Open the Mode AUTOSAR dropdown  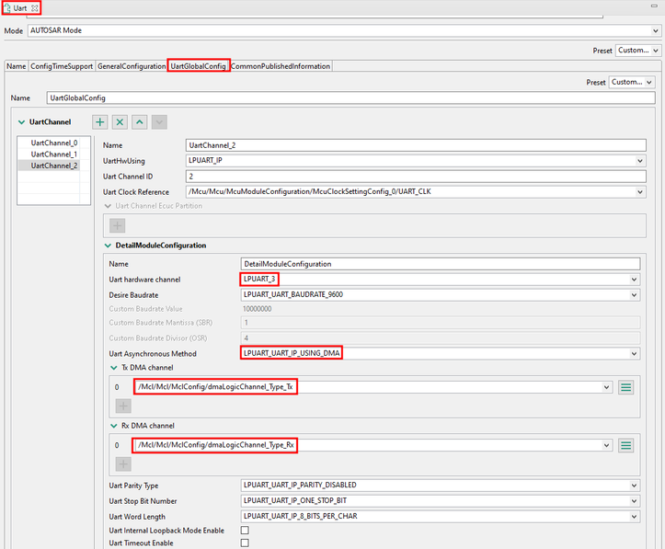click(655, 30)
